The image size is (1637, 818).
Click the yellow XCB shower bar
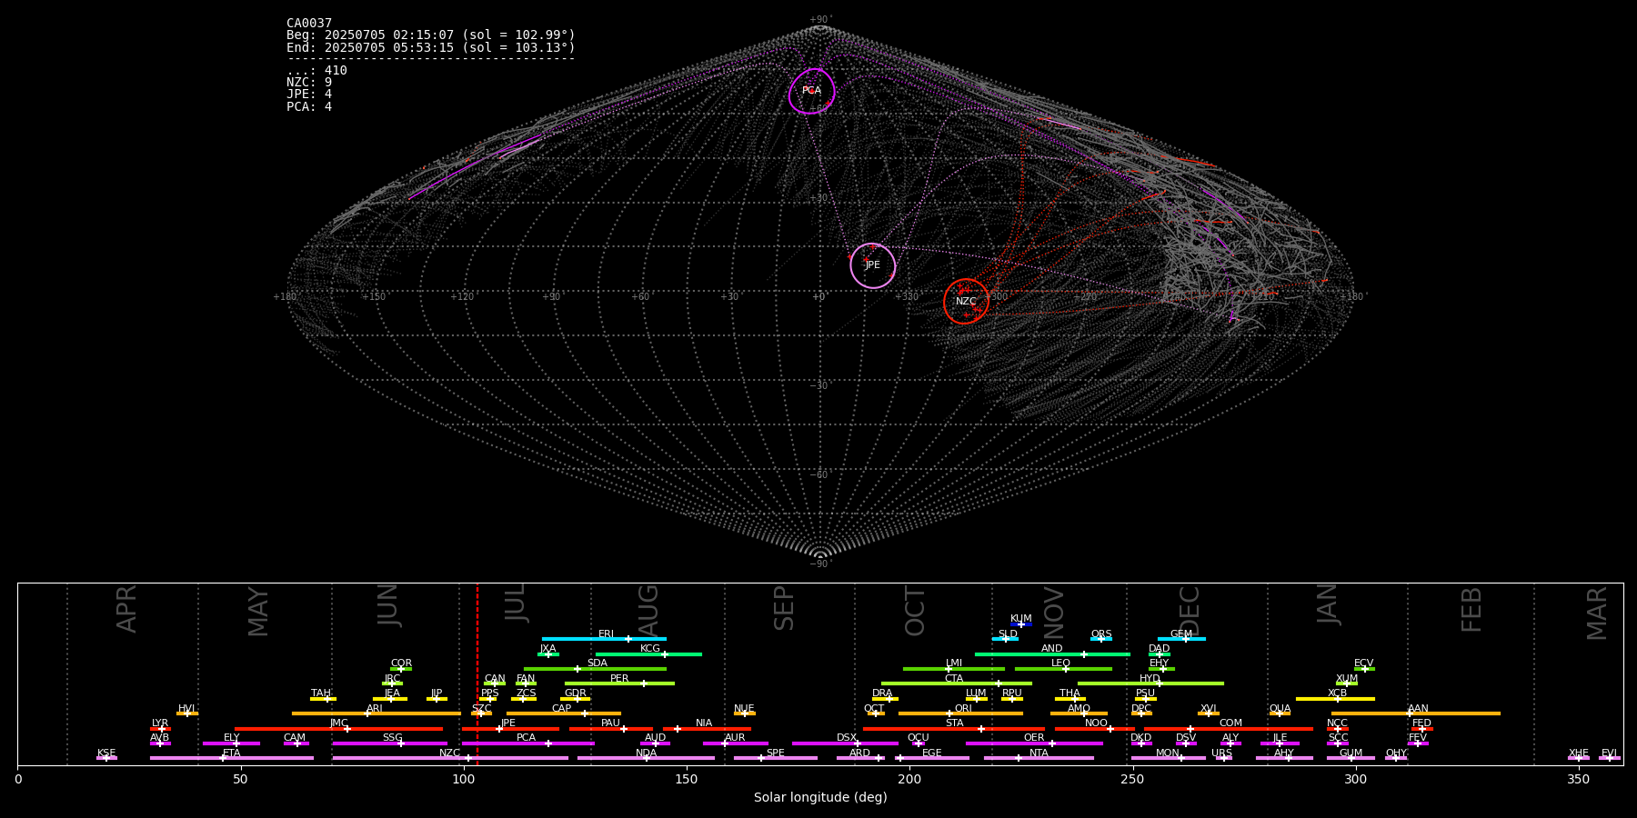pyautogui.click(x=1335, y=699)
